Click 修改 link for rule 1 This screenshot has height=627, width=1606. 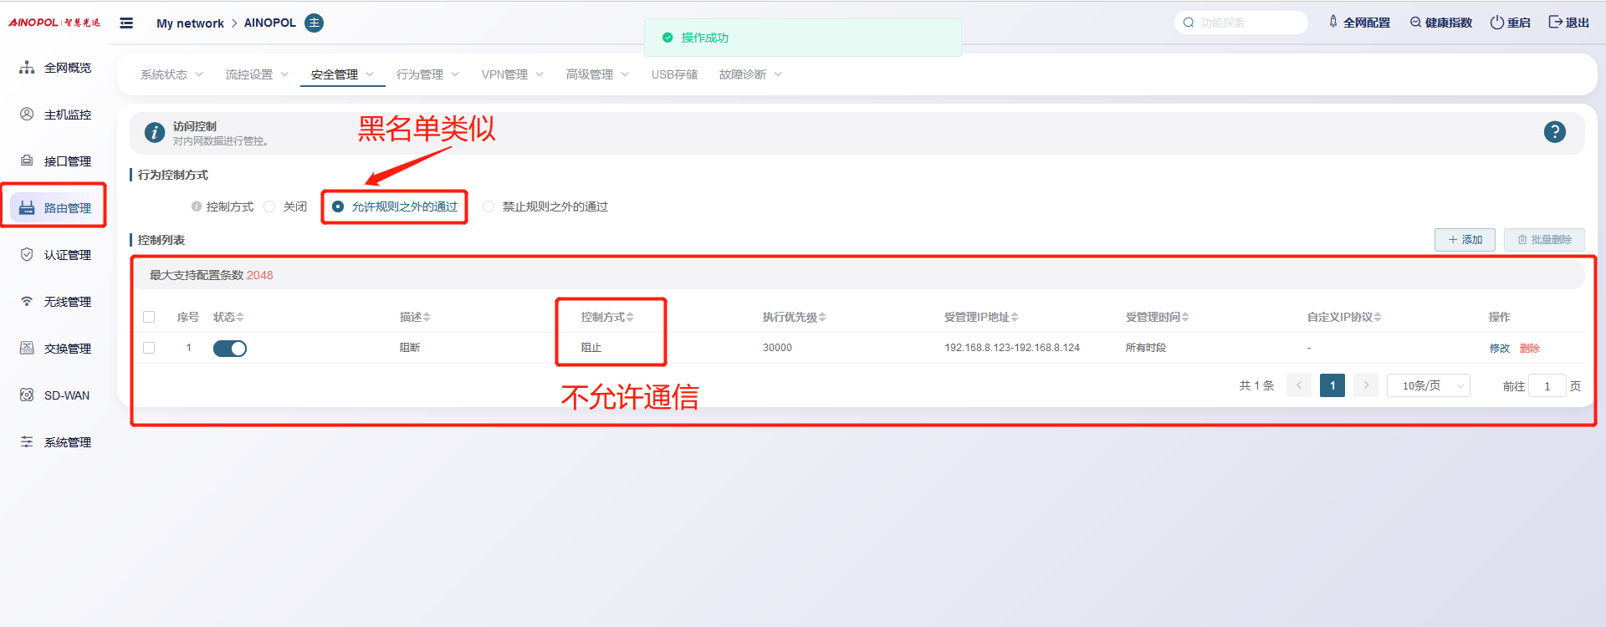click(1499, 349)
